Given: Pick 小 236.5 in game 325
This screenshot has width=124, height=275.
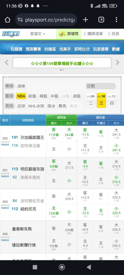Looking at the screenshot, I should tap(116, 245).
